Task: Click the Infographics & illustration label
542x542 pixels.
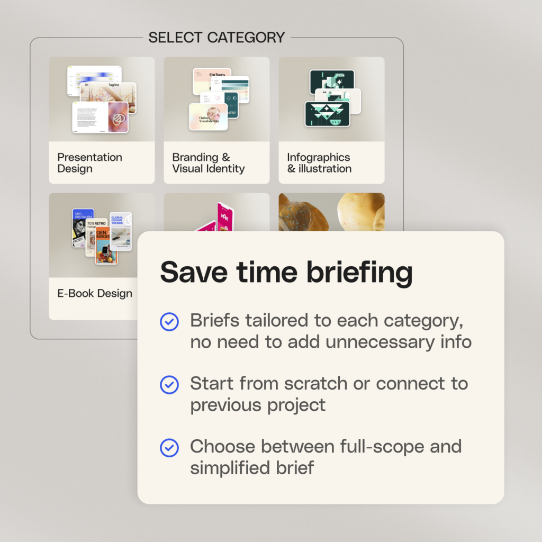Action: (319, 163)
